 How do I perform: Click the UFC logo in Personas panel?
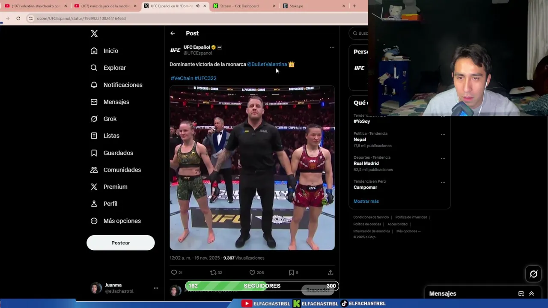click(359, 68)
